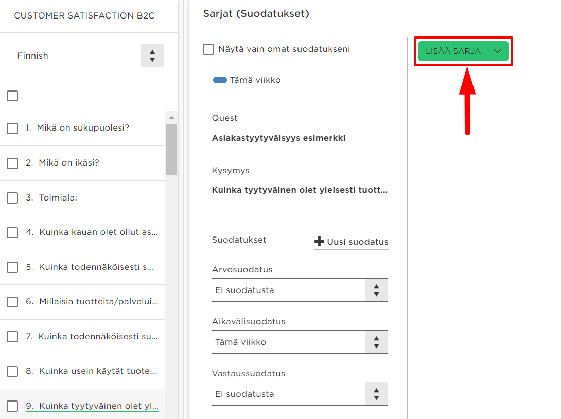
Task: Open the Finnish language dropdown
Action: (89, 56)
